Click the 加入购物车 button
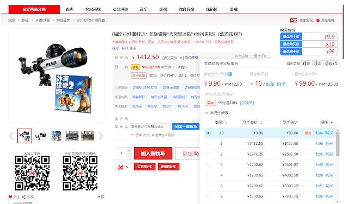This screenshot has height=204, width=344. 153,154
